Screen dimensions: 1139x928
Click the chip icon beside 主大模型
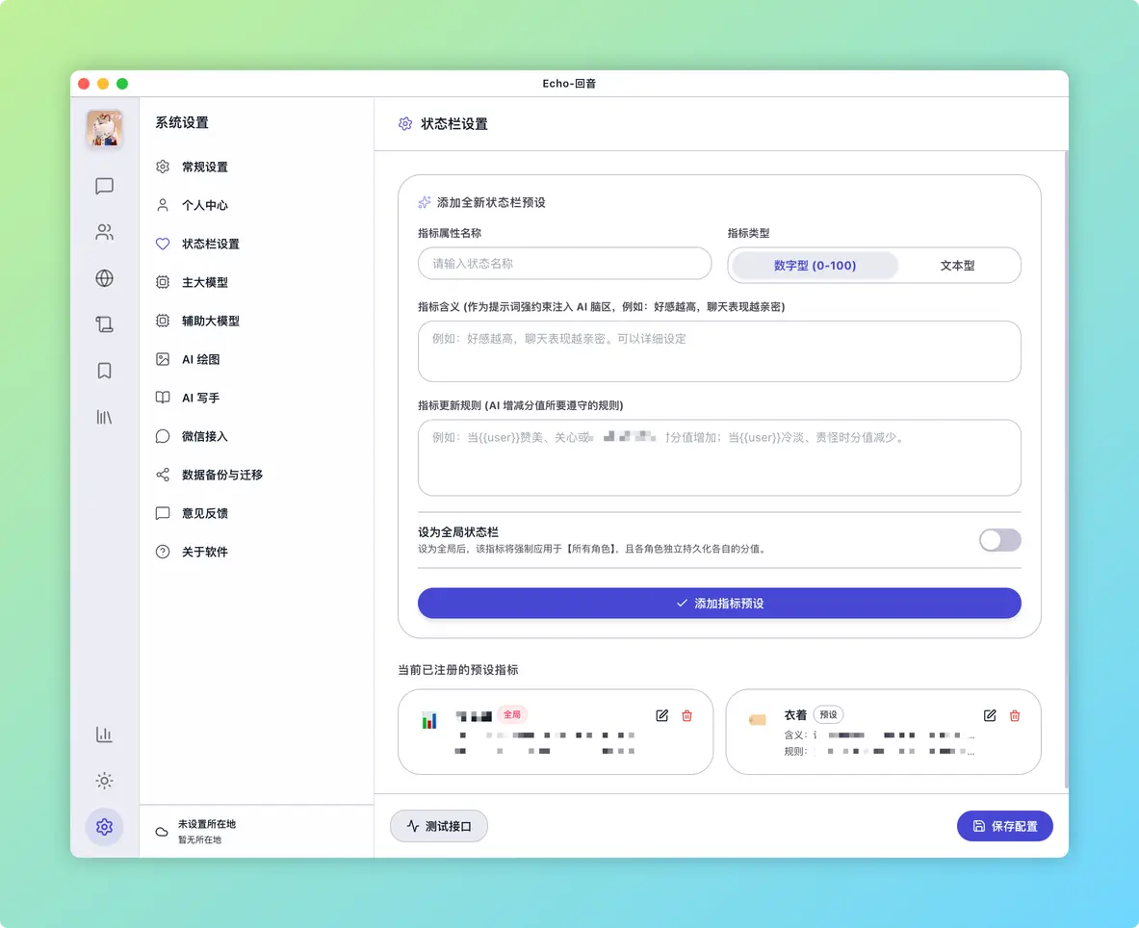(x=163, y=282)
